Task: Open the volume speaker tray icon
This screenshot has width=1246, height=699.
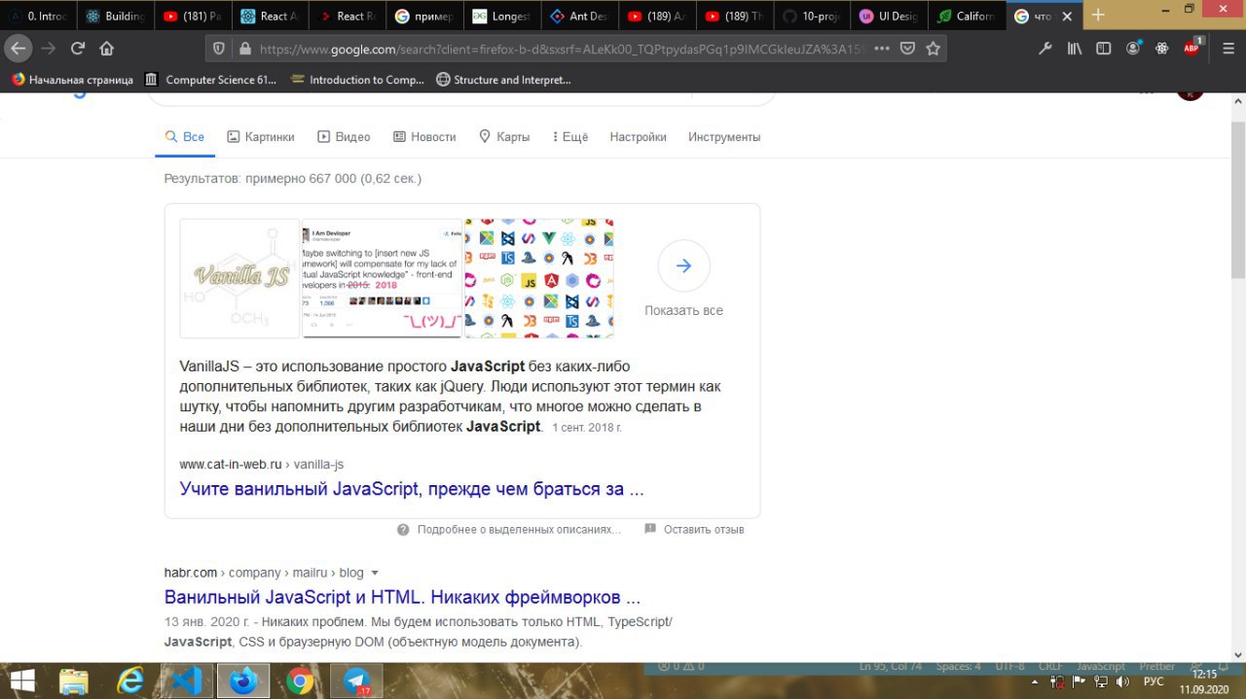Action: (1122, 682)
